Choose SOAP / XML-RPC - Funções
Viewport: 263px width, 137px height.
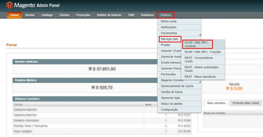(x=203, y=52)
